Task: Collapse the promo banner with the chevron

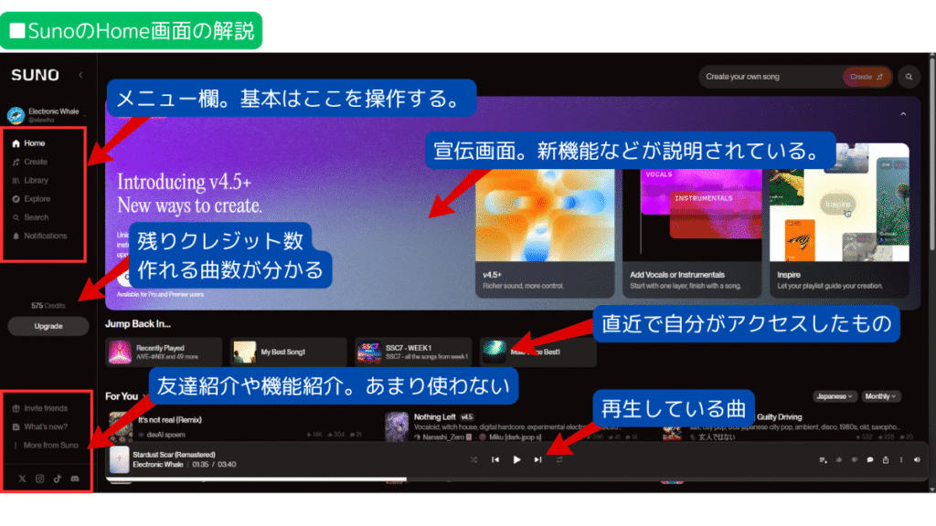Action: pyautogui.click(x=903, y=114)
